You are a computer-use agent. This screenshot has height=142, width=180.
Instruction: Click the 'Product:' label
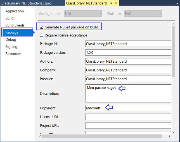46,79
